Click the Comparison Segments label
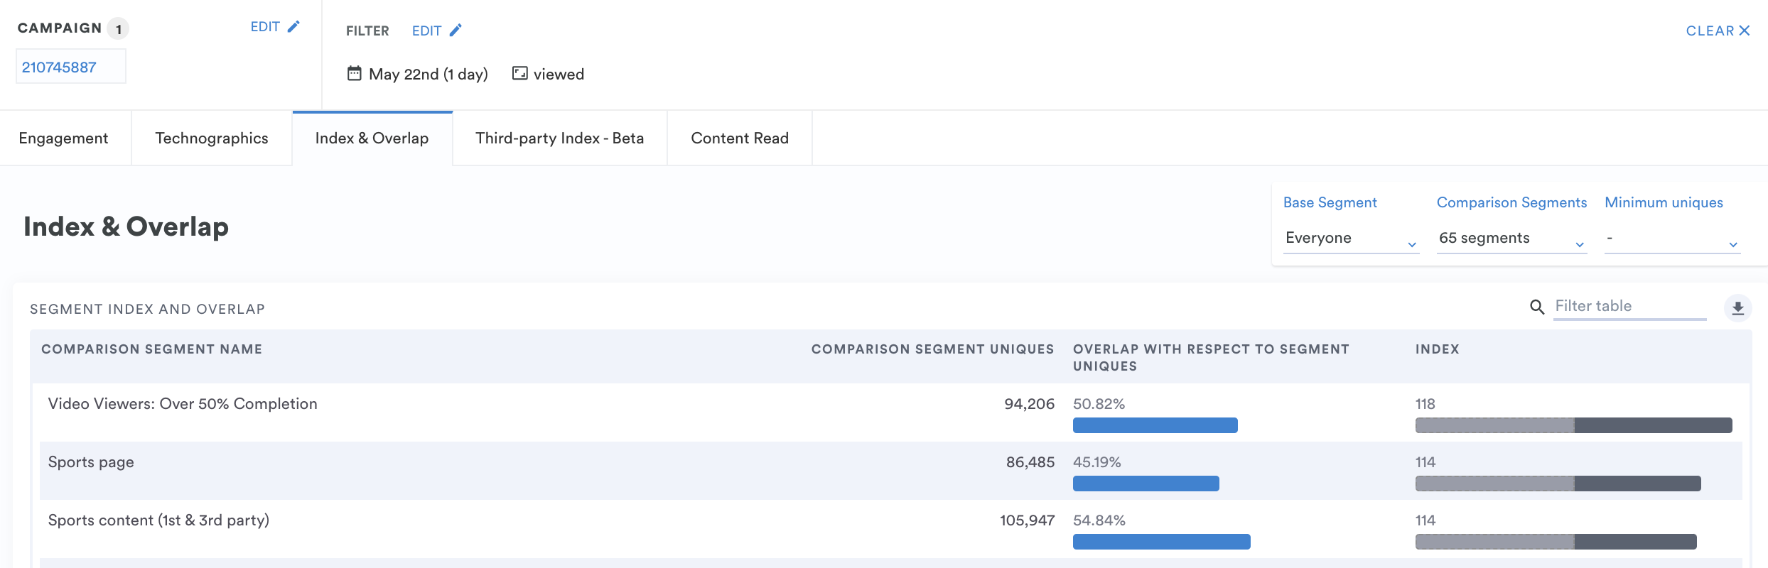 pos(1511,202)
